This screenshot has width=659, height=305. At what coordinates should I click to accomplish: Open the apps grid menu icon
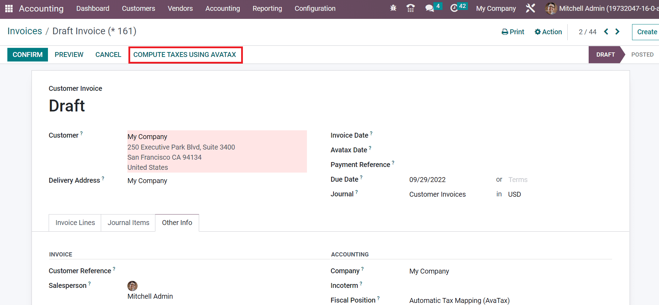(9, 8)
